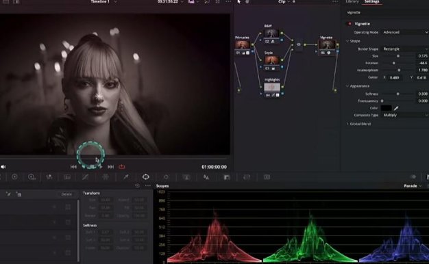The height and width of the screenshot is (264, 429).
Task: Mute audio with the speaker icon
Action: pos(3,166)
